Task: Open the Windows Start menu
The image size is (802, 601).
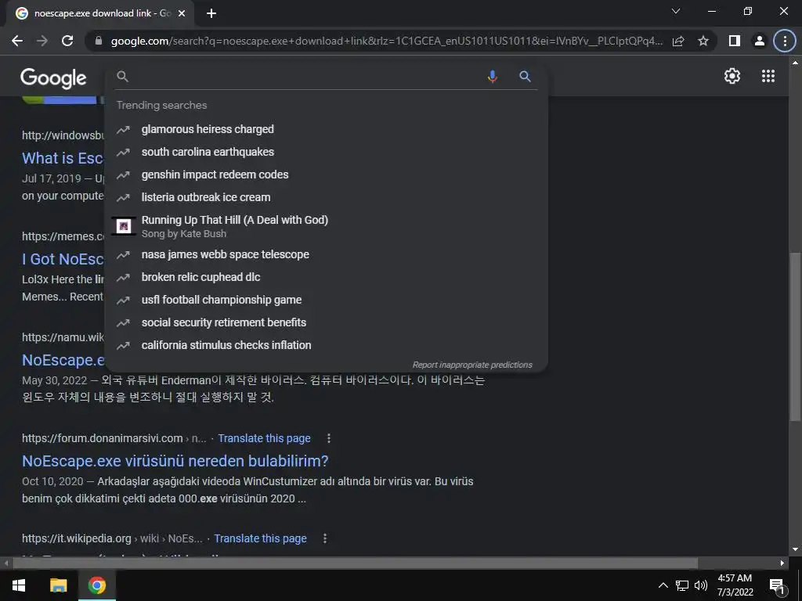Action: coord(19,585)
